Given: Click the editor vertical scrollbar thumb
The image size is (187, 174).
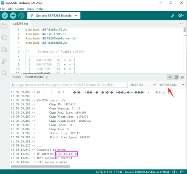Looking at the screenshot, I should (x=184, y=30).
